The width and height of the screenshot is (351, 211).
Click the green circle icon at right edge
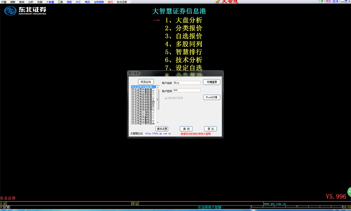pyautogui.click(x=349, y=192)
